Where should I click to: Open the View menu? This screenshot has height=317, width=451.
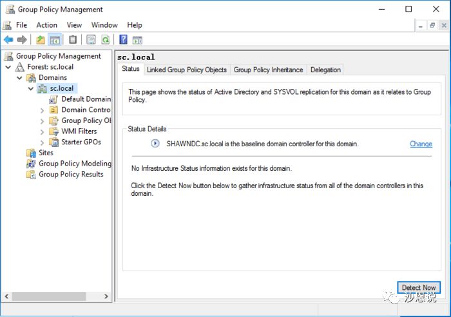click(74, 25)
